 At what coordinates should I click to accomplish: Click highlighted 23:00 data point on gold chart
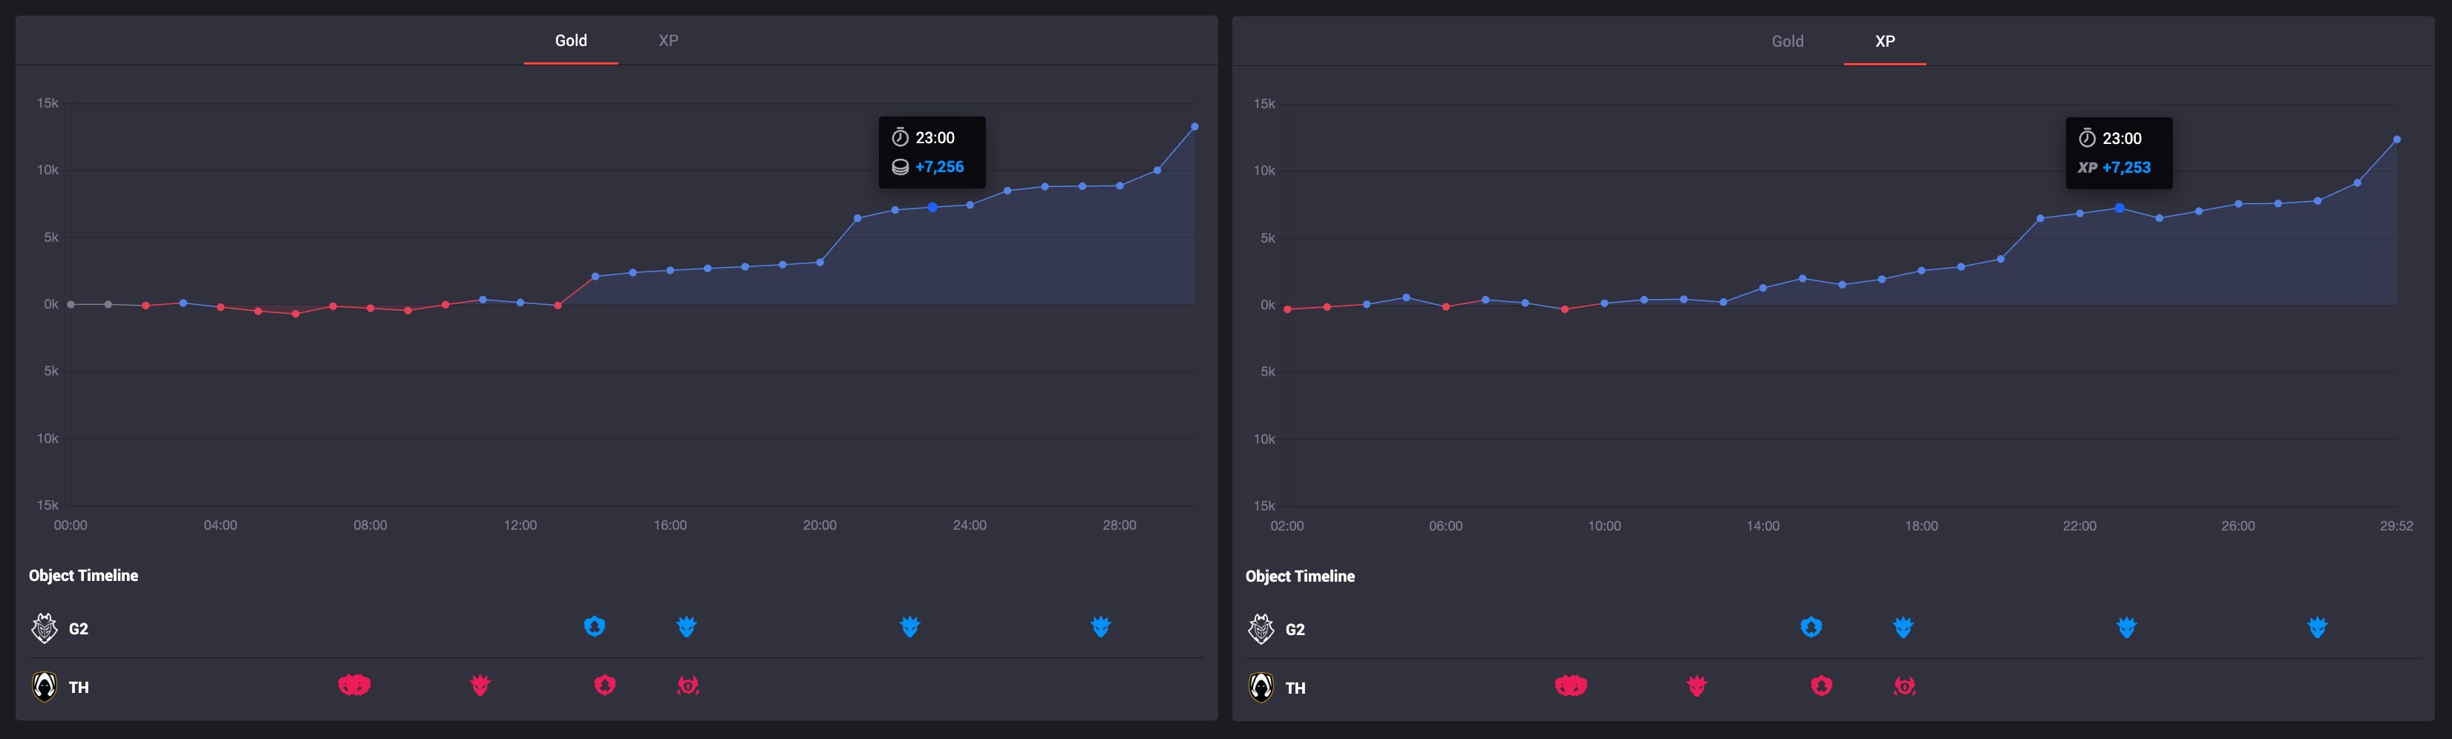(932, 207)
